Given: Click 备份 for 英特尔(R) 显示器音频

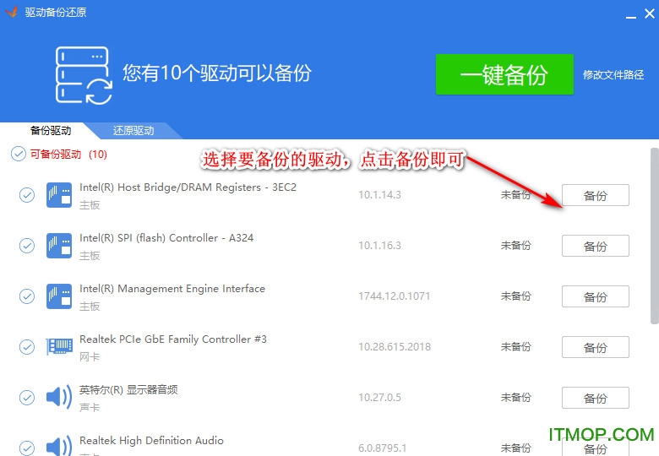Looking at the screenshot, I should [595, 398].
